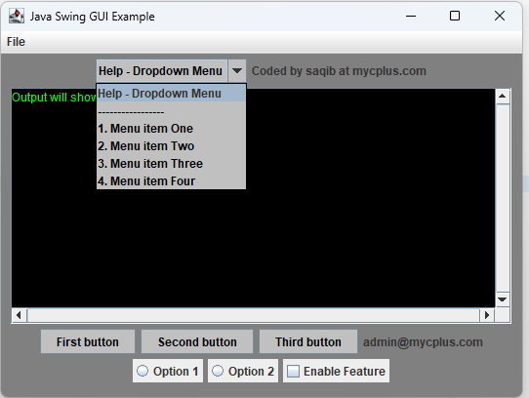Click the horizontal scrollbar track
This screenshot has height=398, width=529.
[x=253, y=315]
